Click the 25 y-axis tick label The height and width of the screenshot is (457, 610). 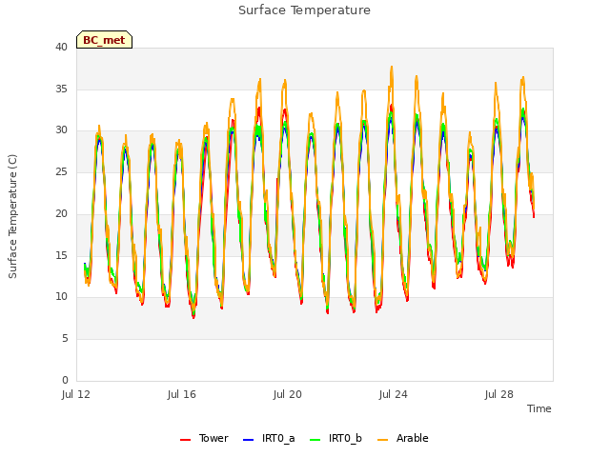(61, 171)
